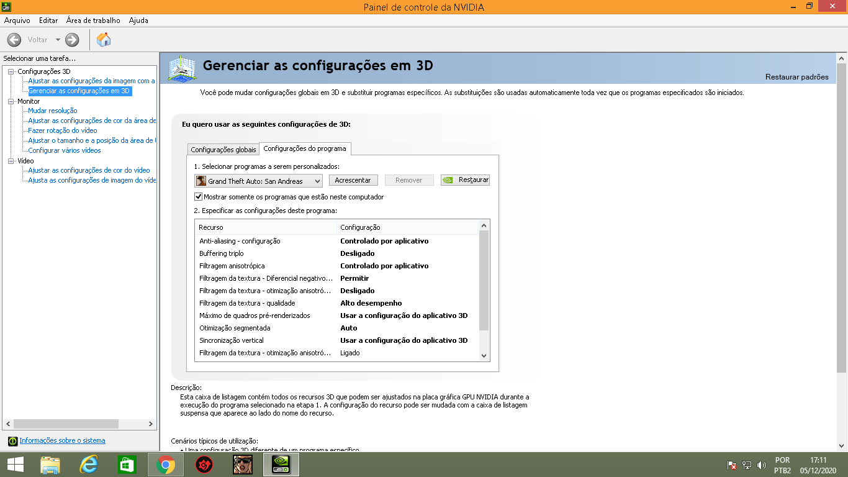The width and height of the screenshot is (848, 477).
Task: Select Ajustar as configurações da imagem
Action: [x=92, y=81]
